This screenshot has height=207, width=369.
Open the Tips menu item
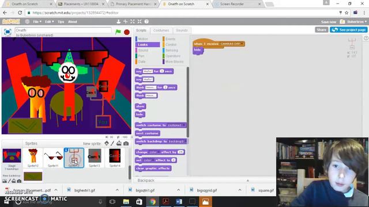(61, 22)
